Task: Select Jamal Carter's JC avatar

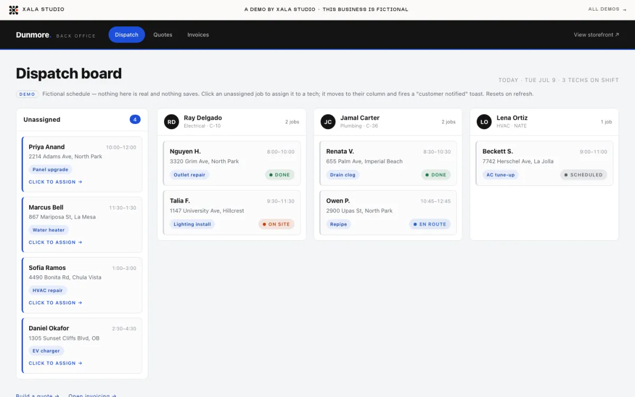Action: point(328,122)
